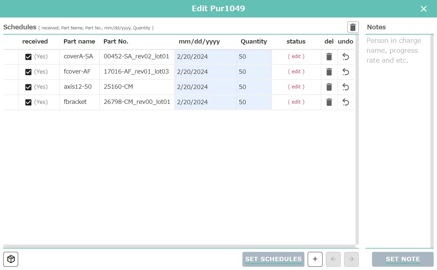This screenshot has height=270, width=437.
Task: Click the package box icon at bottom left
Action: point(11,259)
